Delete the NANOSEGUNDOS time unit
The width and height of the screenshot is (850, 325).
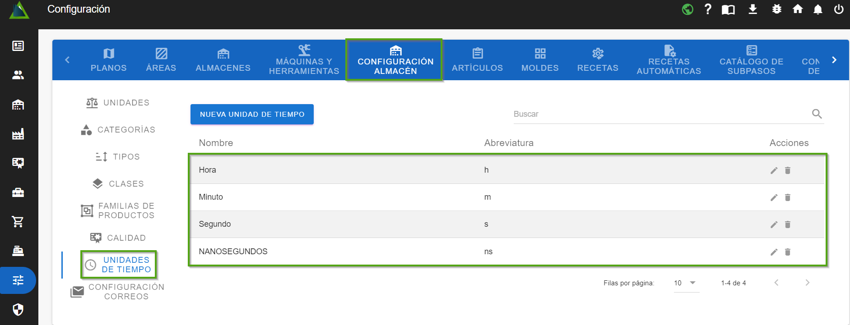click(788, 252)
